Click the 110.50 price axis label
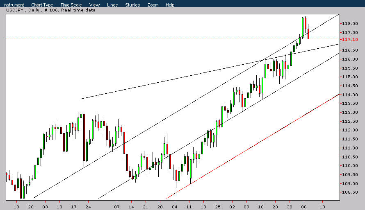This screenshot has width=365, height=210. 350,157
